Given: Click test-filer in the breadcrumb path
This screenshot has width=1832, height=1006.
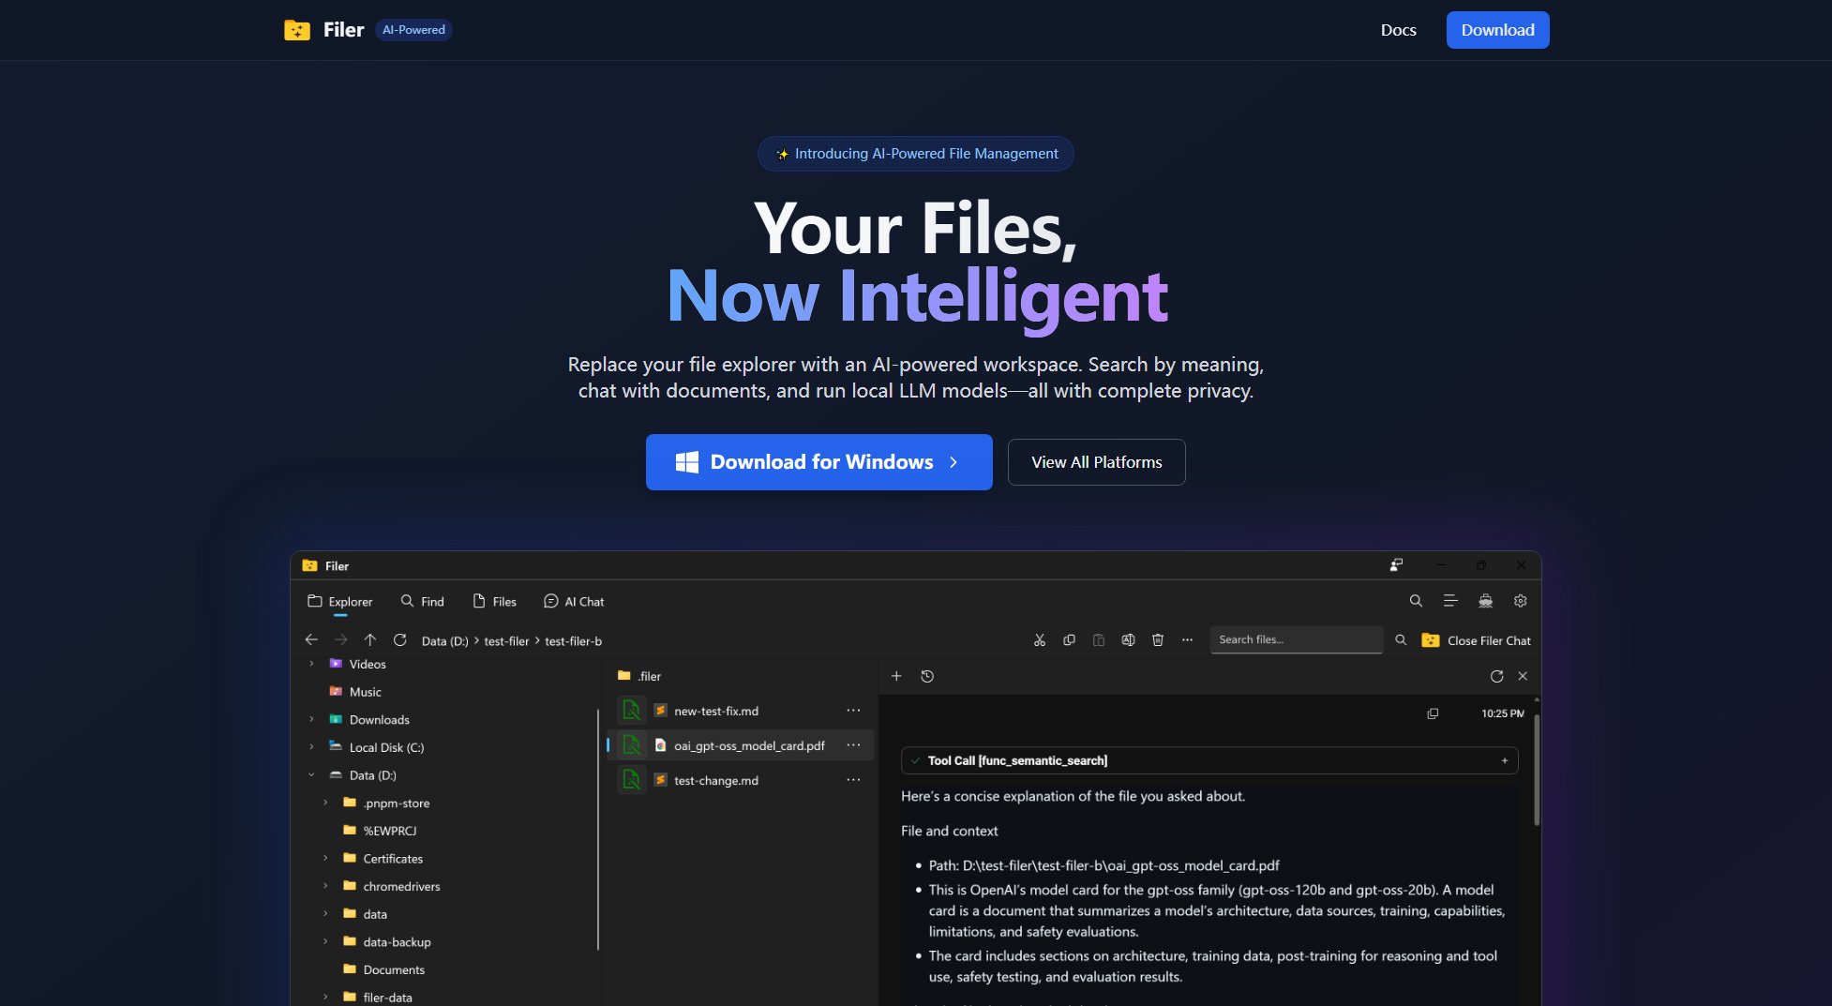Looking at the screenshot, I should tap(506, 641).
